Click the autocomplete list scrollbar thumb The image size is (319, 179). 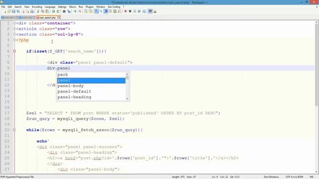point(127,78)
